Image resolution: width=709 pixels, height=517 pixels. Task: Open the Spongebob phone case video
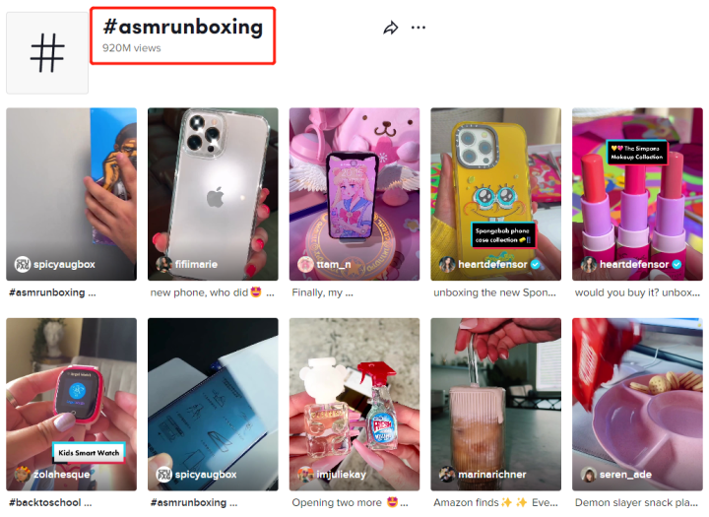[x=495, y=194]
